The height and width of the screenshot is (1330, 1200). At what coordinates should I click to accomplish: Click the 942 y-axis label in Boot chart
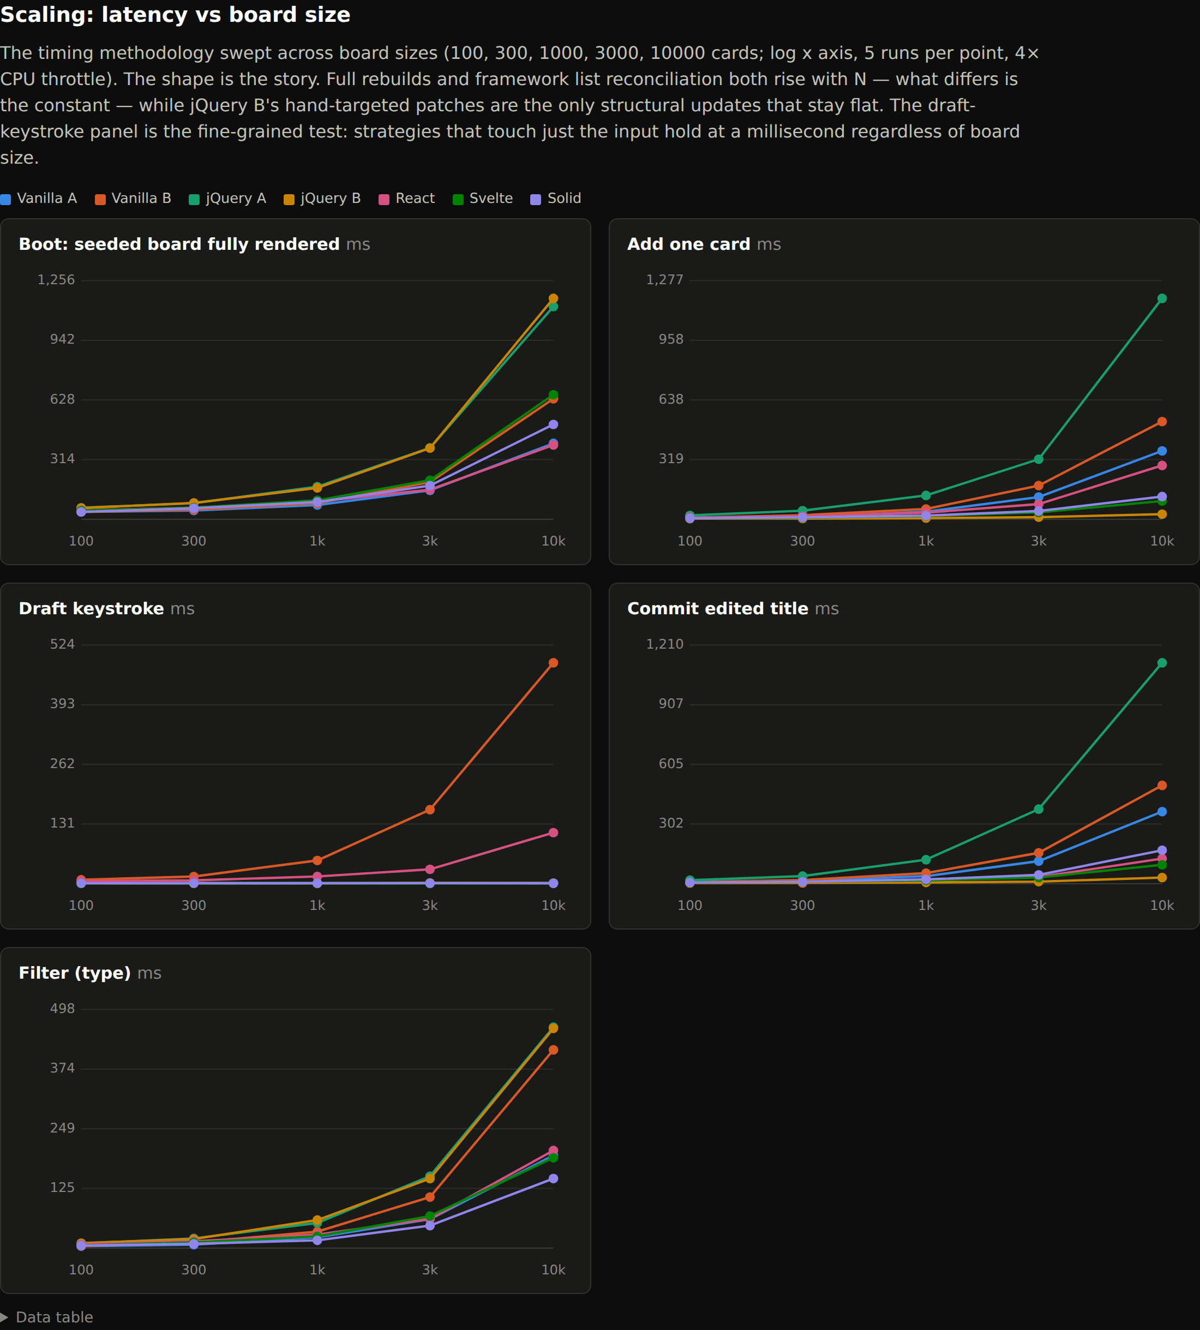click(x=63, y=339)
